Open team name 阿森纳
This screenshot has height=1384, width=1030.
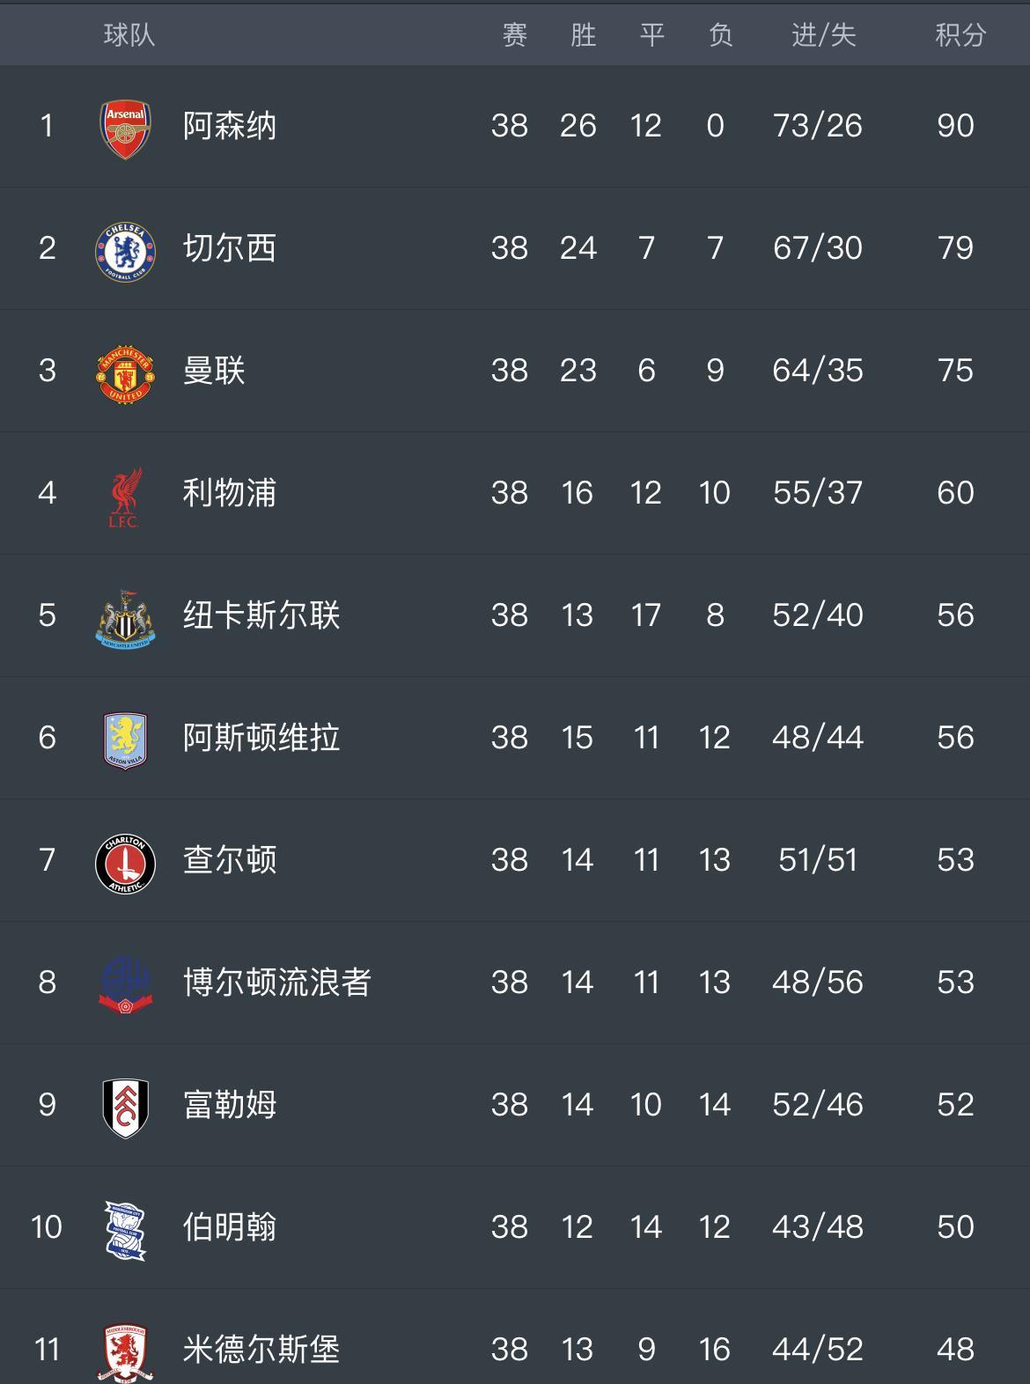coord(230,126)
